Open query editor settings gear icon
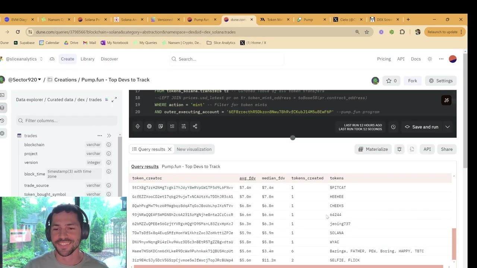 click(x=149, y=126)
